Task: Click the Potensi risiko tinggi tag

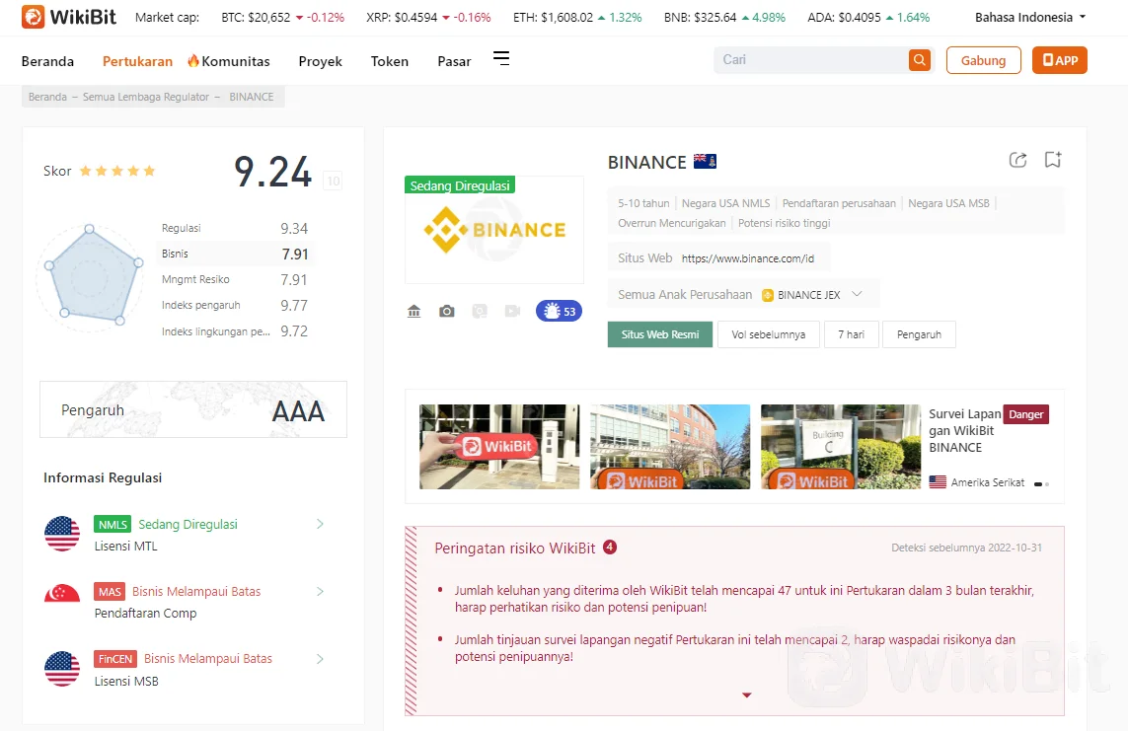Action: (785, 223)
